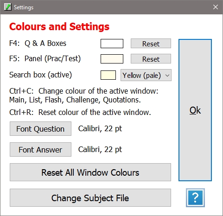Click the Settings title bar text
The width and height of the screenshot is (223, 216).
point(24,7)
